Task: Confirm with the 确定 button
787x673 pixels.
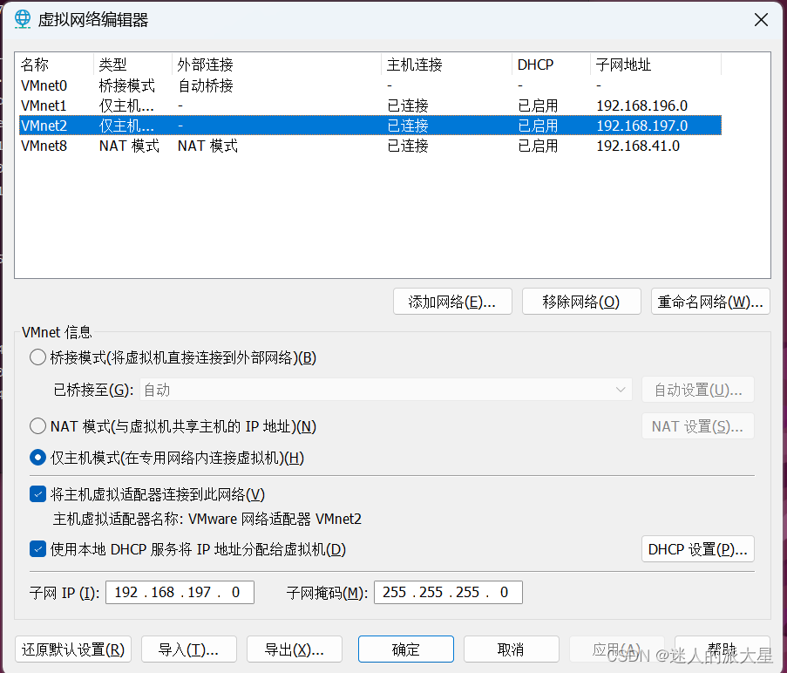Action: 405,649
